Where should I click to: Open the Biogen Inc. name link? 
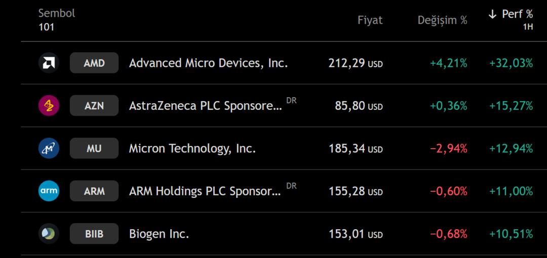click(159, 234)
